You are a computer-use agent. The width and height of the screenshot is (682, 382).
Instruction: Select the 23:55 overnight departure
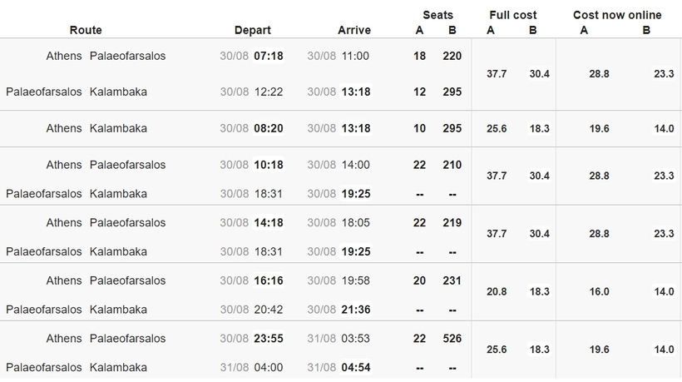269,339
